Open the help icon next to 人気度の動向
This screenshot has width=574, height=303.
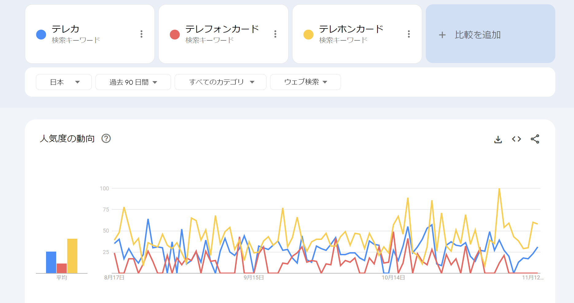coord(106,139)
